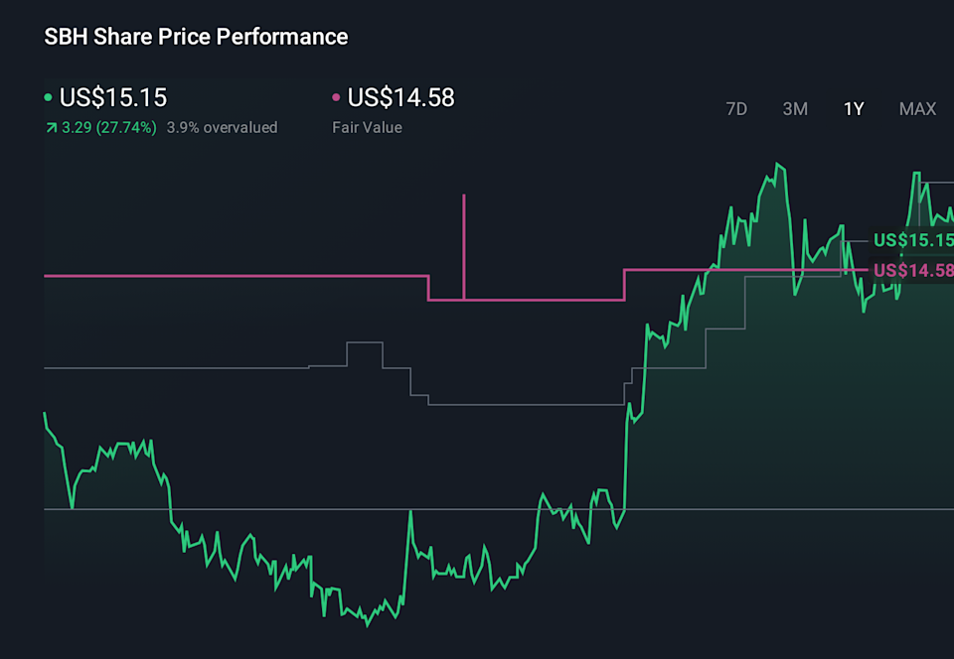
Task: Toggle display of the 3.9% overvalued badge
Action: pos(224,127)
